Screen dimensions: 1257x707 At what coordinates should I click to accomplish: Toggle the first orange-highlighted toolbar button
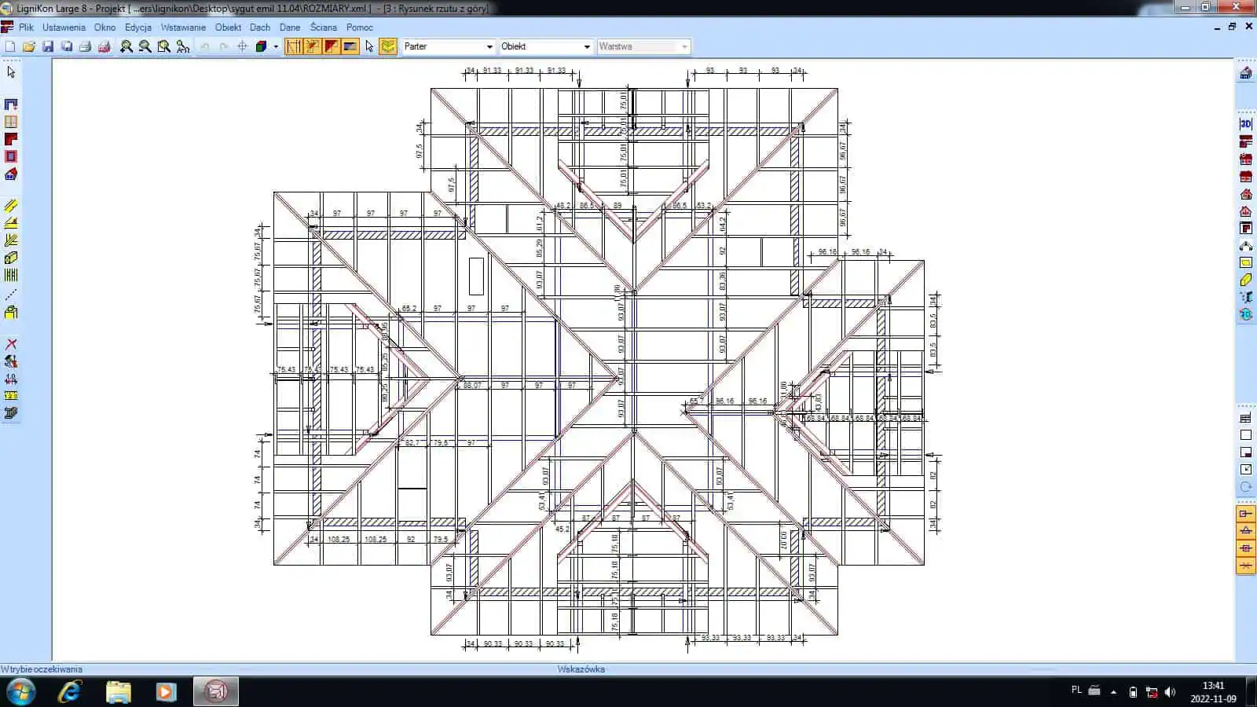(x=294, y=47)
